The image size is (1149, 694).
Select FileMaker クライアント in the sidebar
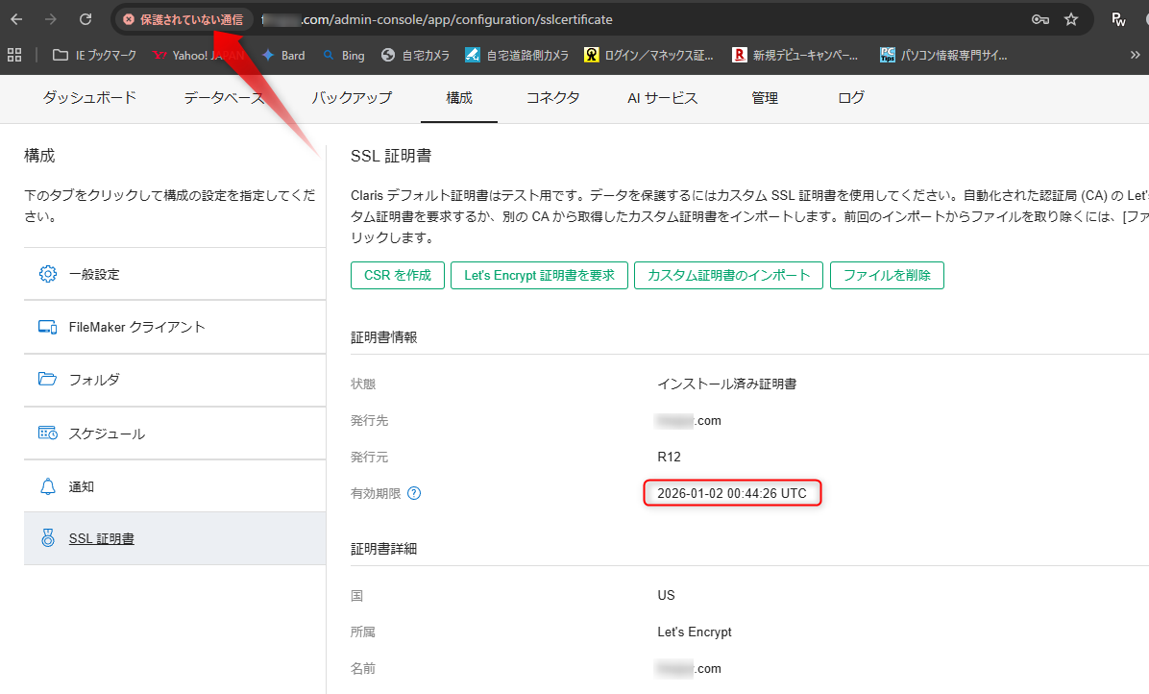[137, 327]
